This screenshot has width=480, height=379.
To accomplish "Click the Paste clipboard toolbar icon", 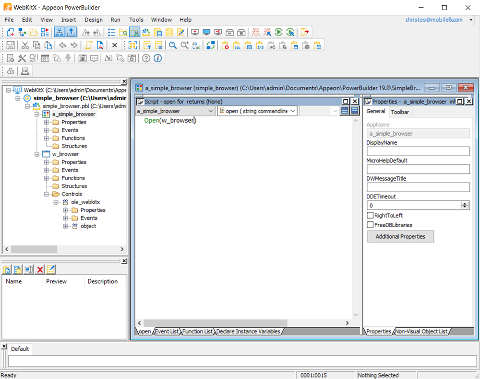I will pyautogui.click(x=48, y=45).
